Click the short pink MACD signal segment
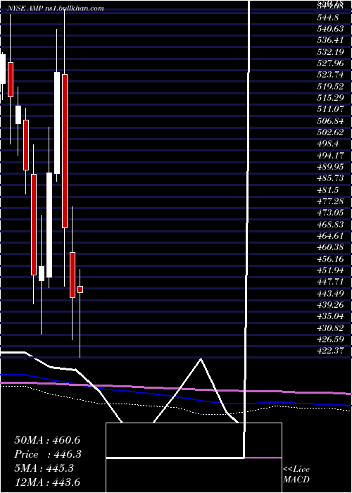 263,458
